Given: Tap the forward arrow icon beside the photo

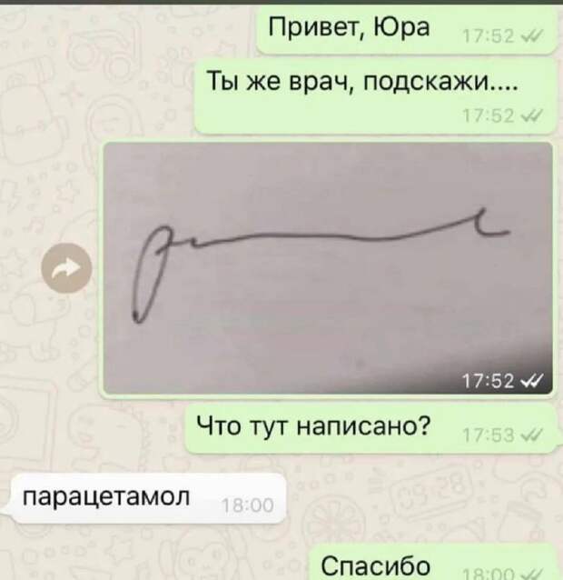Looking at the screenshot, I should pos(66,268).
